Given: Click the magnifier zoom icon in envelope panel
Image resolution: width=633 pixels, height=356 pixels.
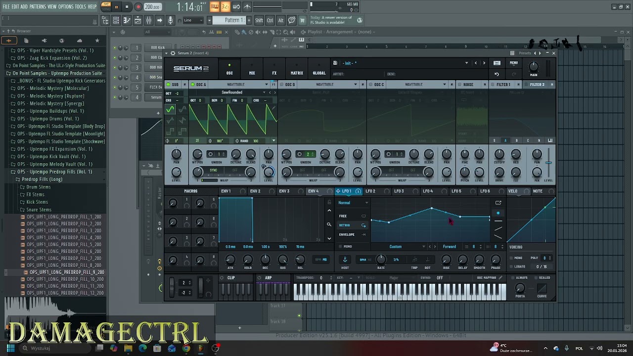Looking at the screenshot, I should 329,224.
